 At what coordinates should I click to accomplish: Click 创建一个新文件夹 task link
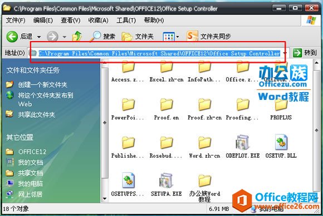(x=42, y=84)
